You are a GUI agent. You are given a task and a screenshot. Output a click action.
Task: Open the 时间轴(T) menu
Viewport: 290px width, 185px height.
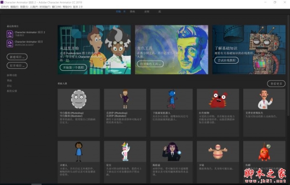click(45, 7)
